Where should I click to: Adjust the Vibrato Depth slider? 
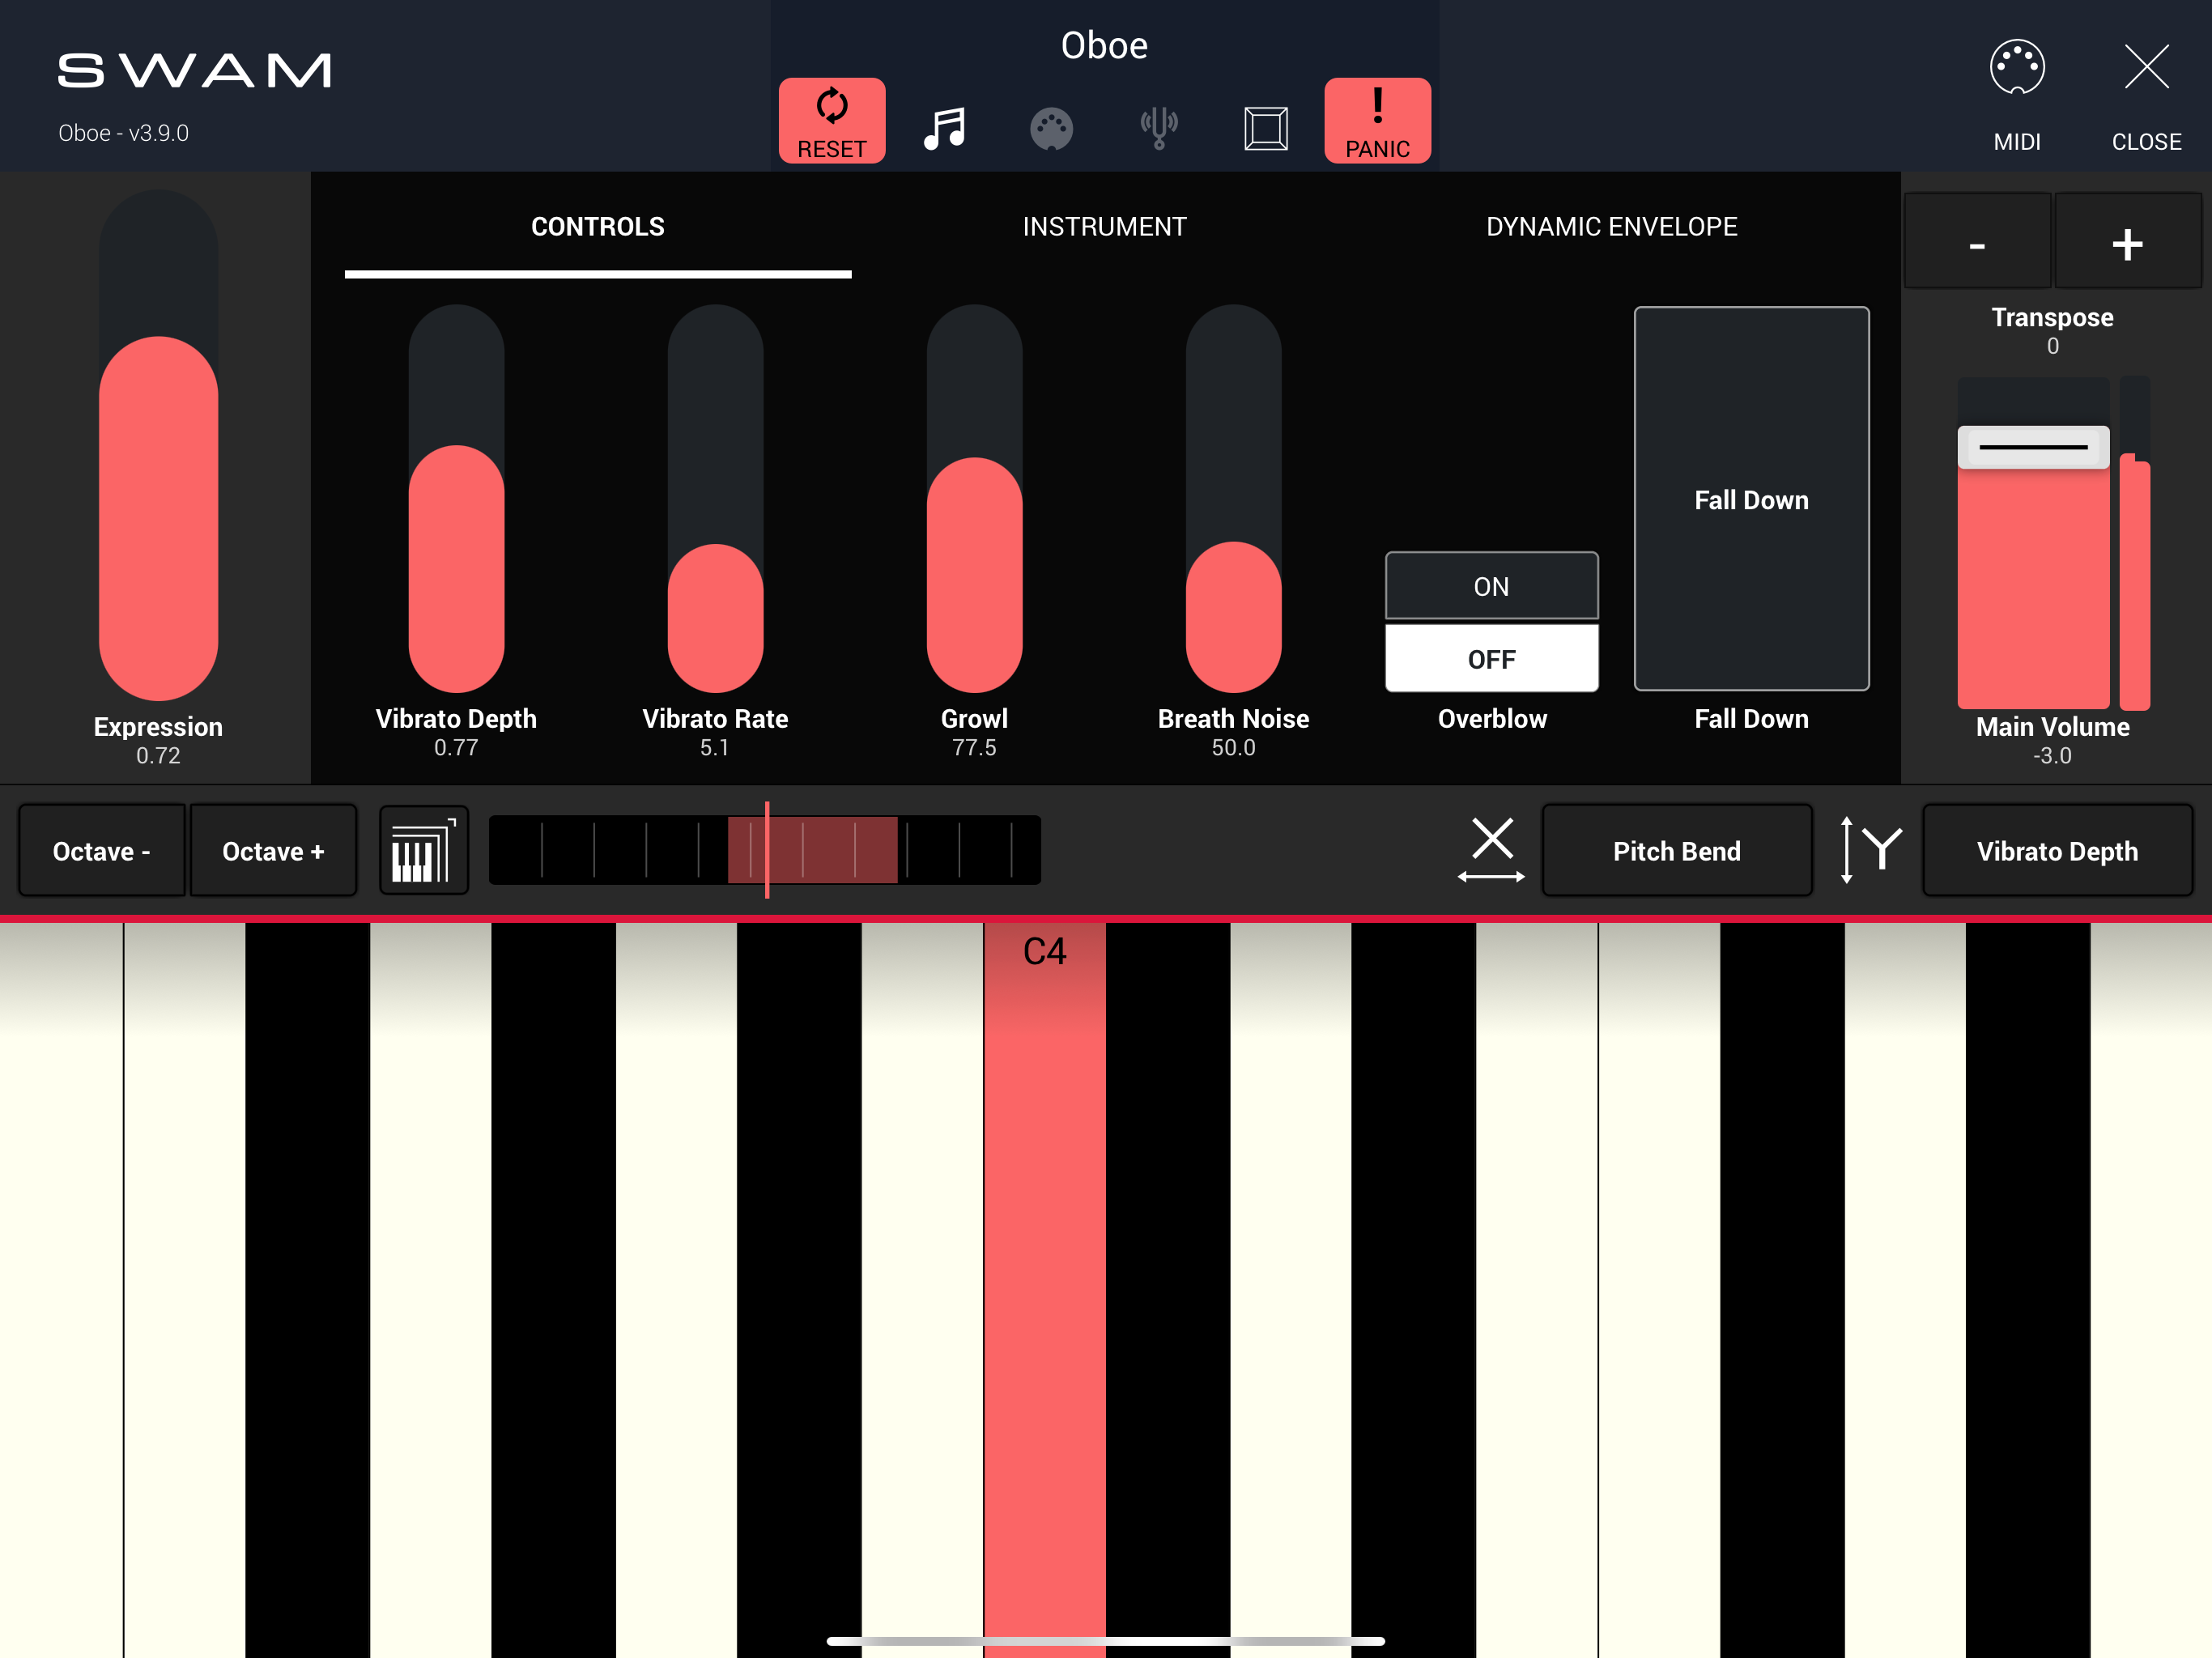point(456,498)
